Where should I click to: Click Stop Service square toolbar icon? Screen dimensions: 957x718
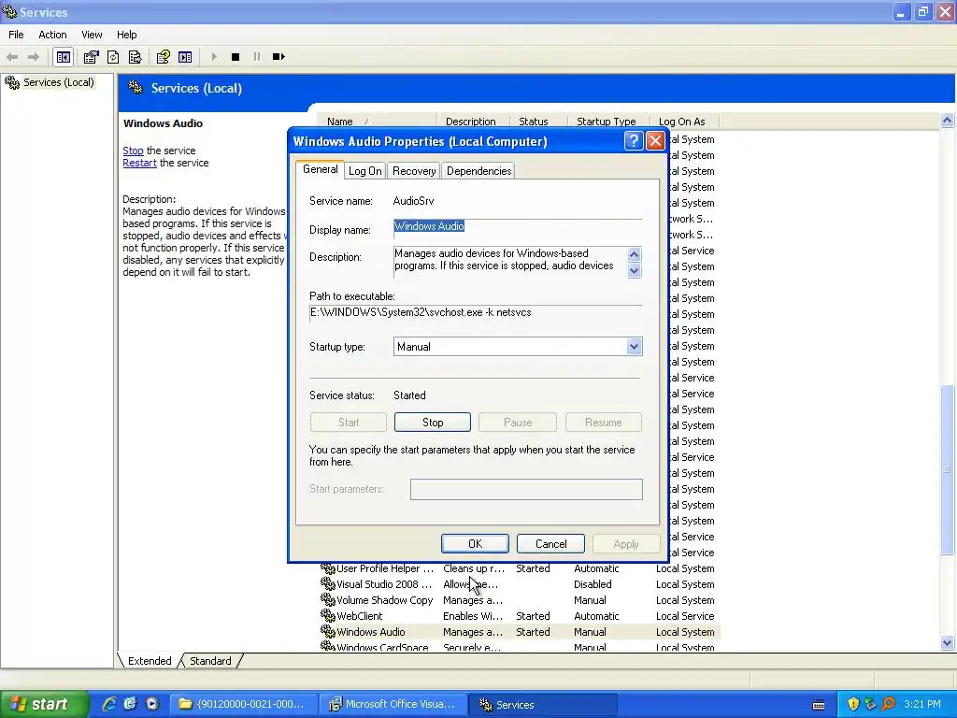(236, 57)
